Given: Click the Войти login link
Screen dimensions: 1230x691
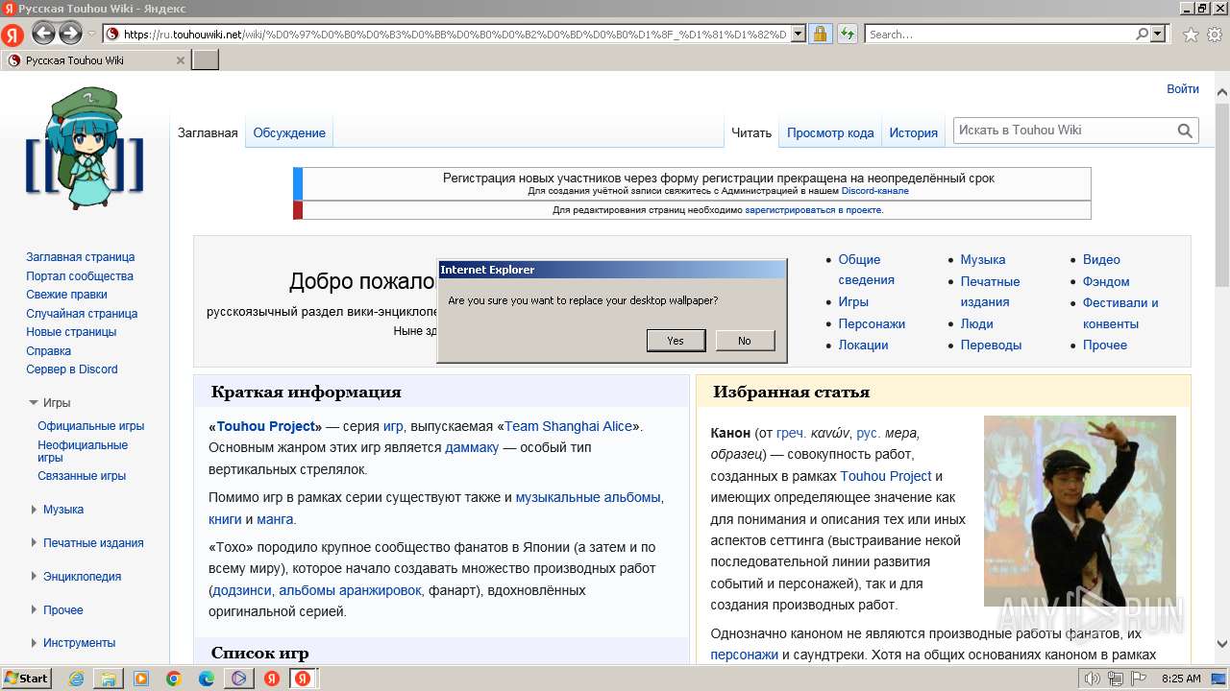Looking at the screenshot, I should pos(1183,89).
